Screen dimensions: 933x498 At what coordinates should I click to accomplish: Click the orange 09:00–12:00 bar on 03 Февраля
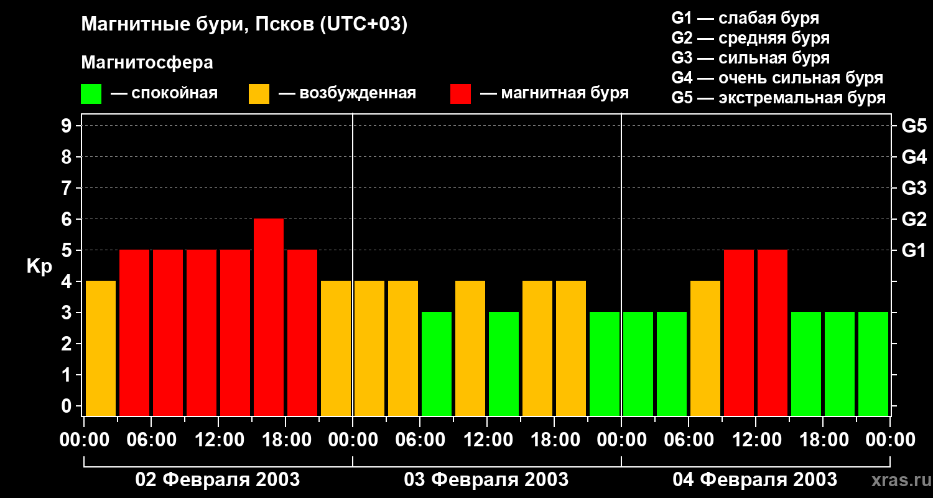(470, 349)
